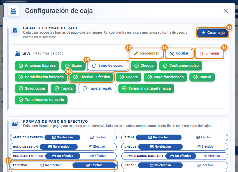Toggle Pago fraccionado payment chip

166,77
